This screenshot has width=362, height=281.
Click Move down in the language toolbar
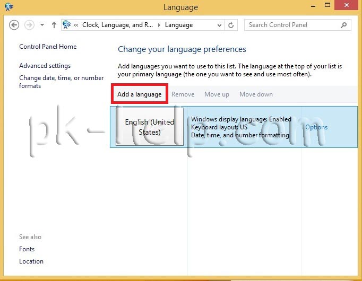click(256, 94)
